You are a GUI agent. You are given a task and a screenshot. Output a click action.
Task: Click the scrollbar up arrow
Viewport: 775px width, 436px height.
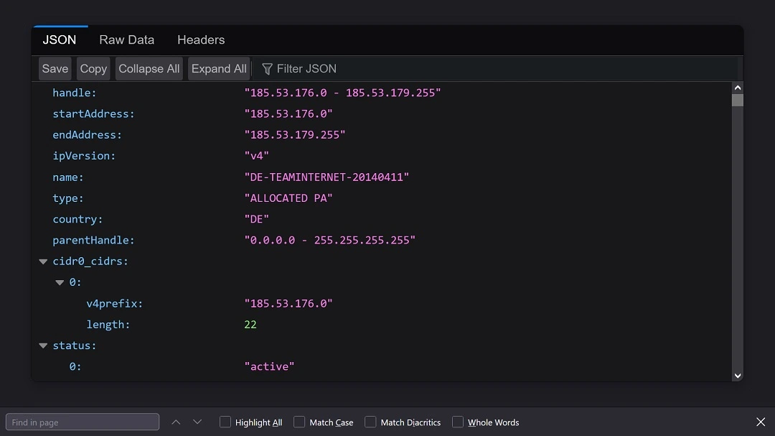[x=738, y=86]
